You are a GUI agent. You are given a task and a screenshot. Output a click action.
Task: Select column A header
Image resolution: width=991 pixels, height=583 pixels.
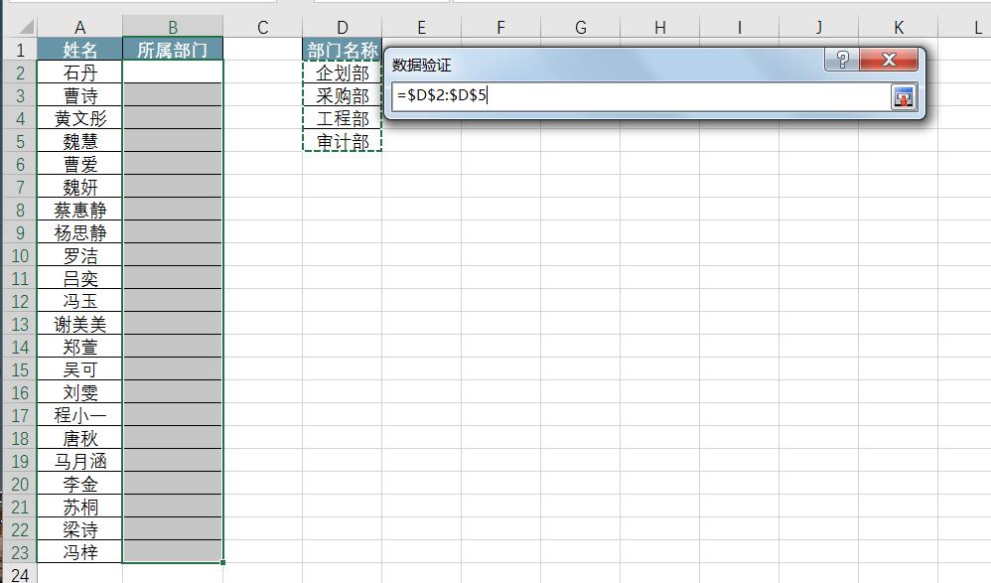[x=79, y=27]
